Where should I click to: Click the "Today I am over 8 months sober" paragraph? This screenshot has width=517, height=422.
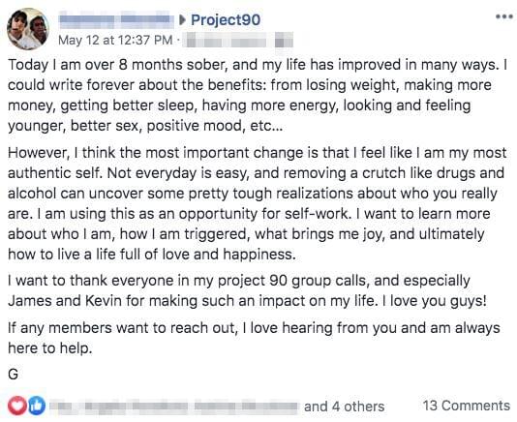(258, 95)
